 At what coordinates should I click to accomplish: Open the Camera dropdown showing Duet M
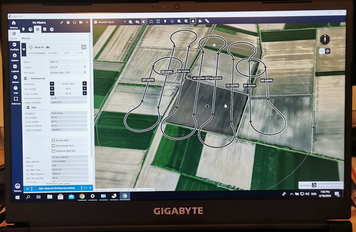68,67
